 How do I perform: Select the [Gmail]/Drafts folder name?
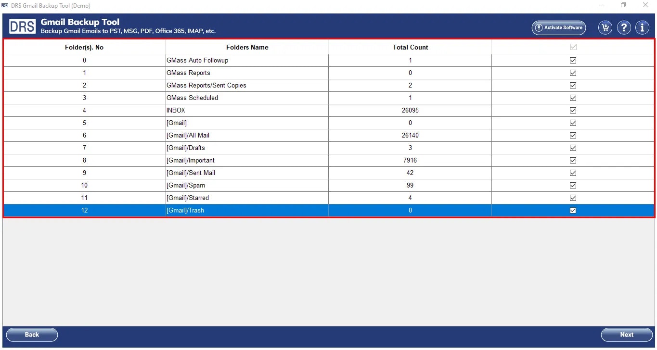pos(186,148)
